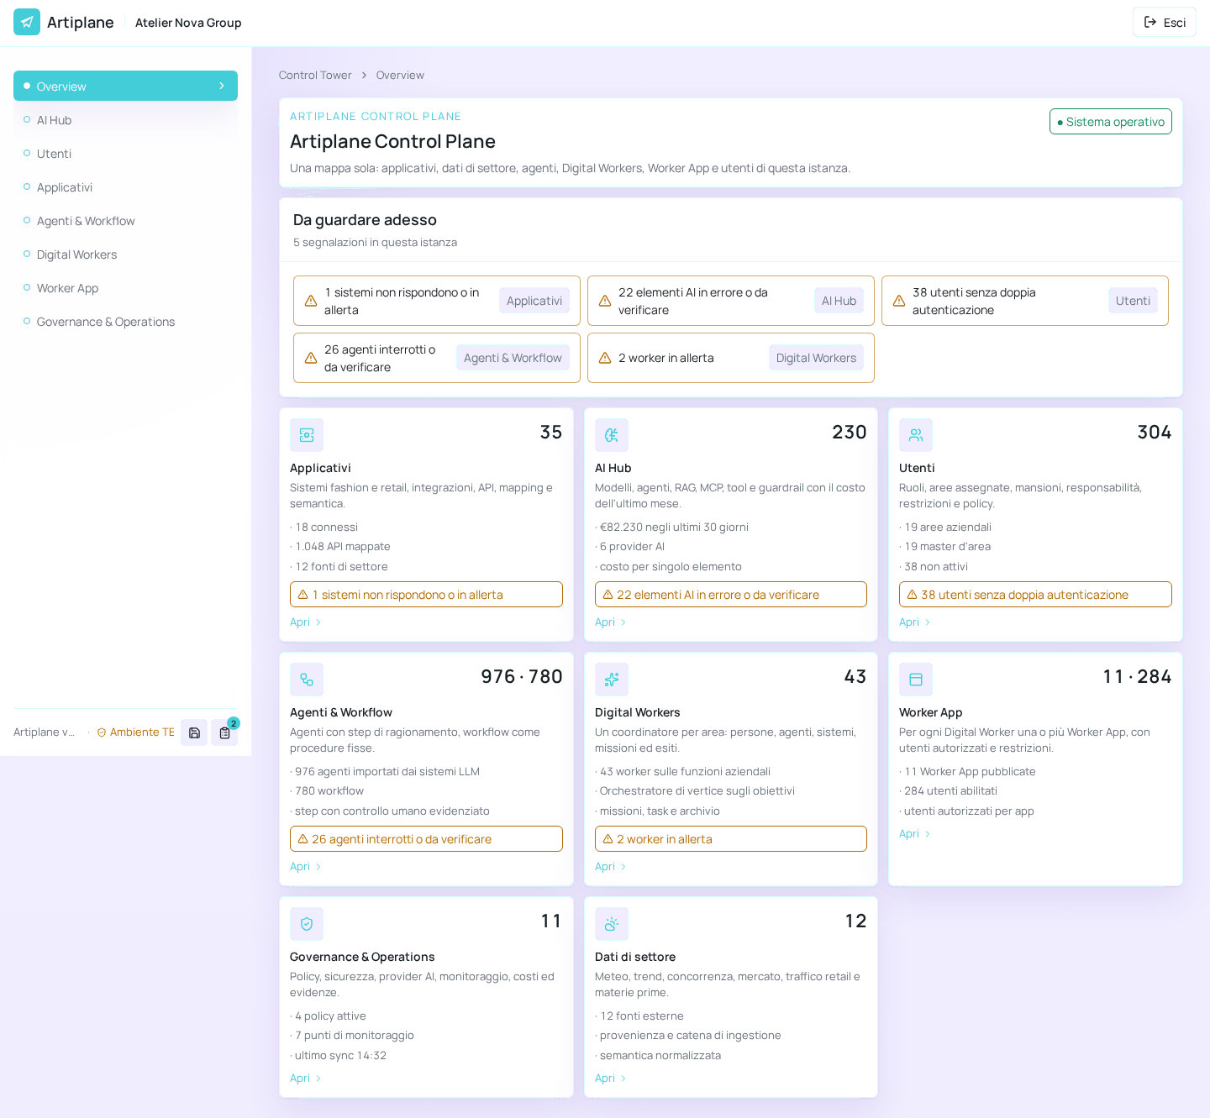Select Overview in the sidebar
Screen dimensions: 1210x1118
125,86
